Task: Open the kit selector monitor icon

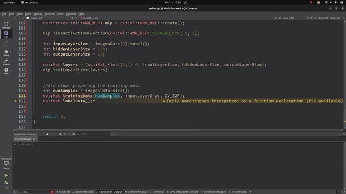Action: pyautogui.click(x=6, y=164)
